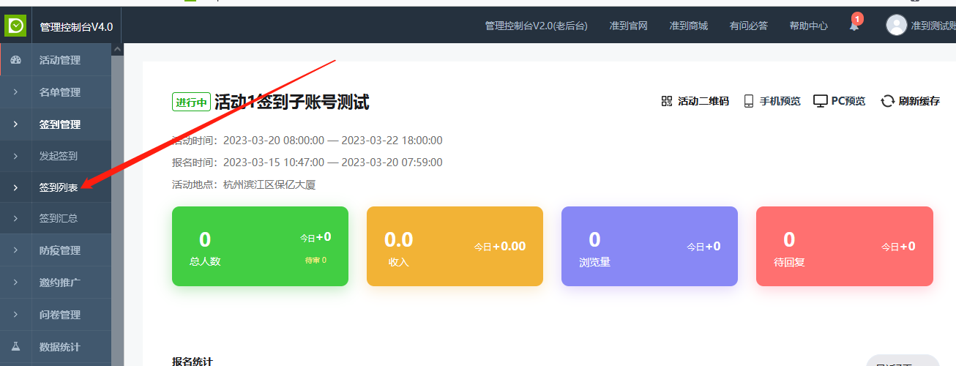Expand the chevron next to 邀约推广
This screenshot has width=956, height=366.
pyautogui.click(x=15, y=283)
